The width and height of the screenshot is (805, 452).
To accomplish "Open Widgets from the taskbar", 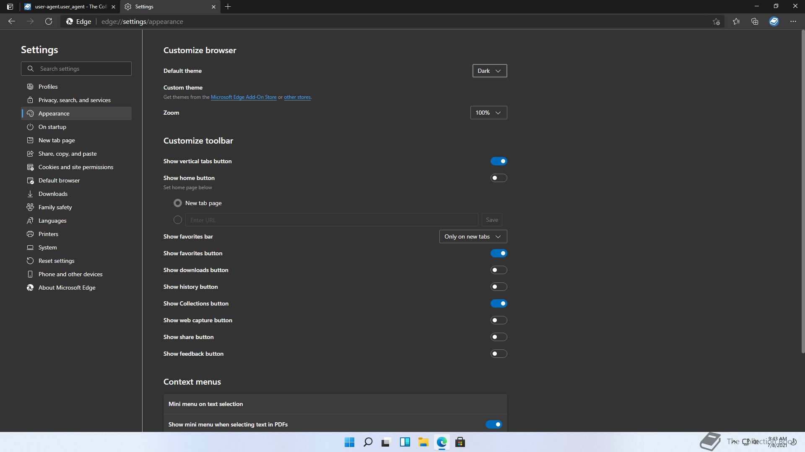I will (x=405, y=442).
